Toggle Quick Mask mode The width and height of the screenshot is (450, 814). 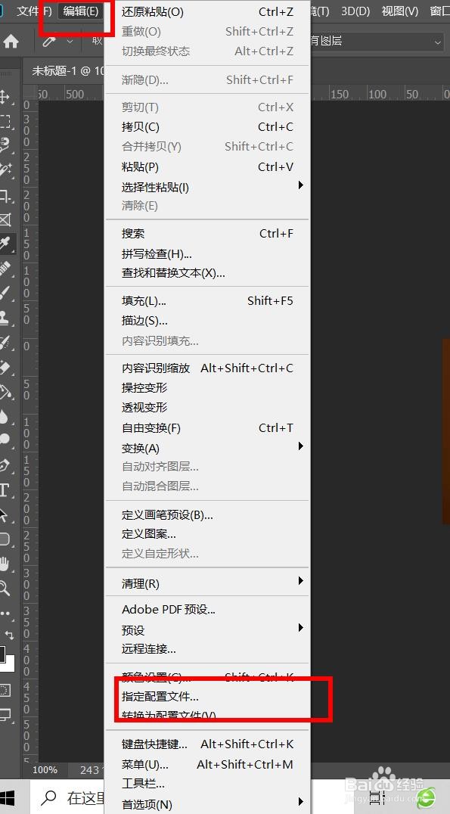click(5, 690)
